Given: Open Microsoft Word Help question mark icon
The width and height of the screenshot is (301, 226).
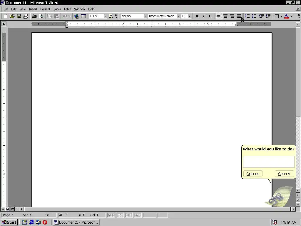Looking at the screenshot, I should [x=111, y=16].
